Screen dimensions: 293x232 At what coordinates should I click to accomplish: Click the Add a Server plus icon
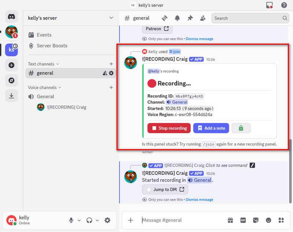tap(11, 65)
